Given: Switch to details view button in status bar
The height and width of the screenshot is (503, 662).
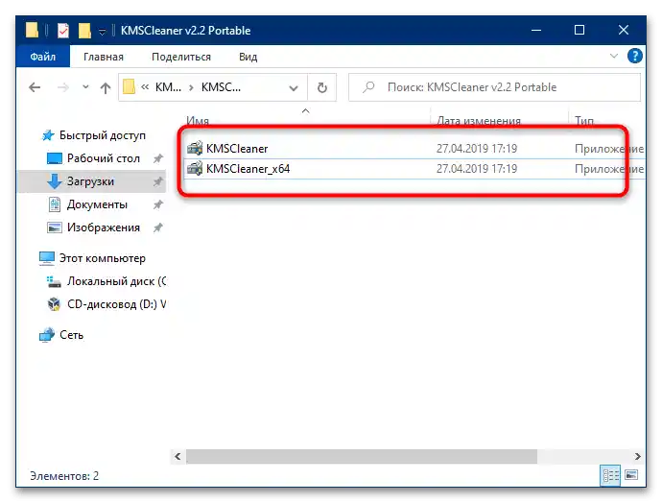Looking at the screenshot, I should (610, 476).
